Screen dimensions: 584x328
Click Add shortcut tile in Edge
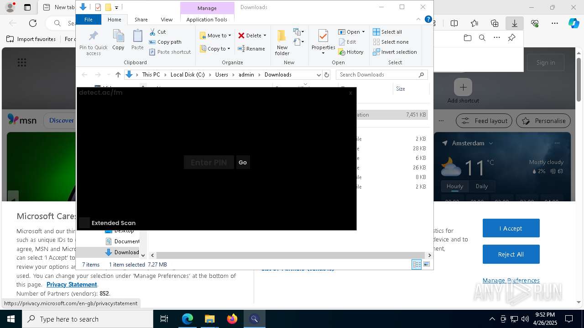[x=463, y=91]
